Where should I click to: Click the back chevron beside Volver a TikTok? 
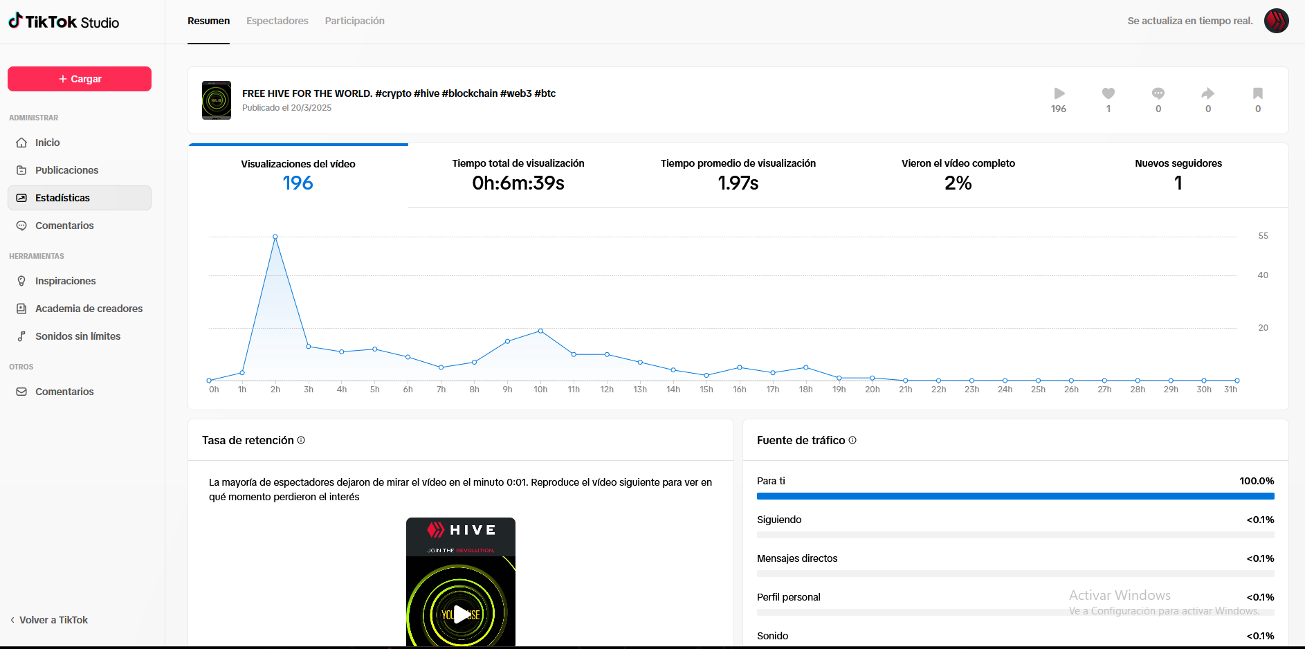tap(12, 620)
